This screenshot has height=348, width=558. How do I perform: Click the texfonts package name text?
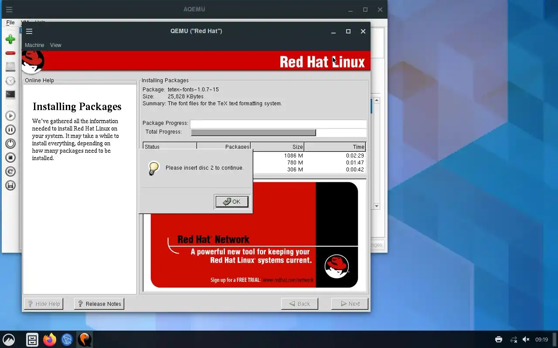pyautogui.click(x=193, y=90)
